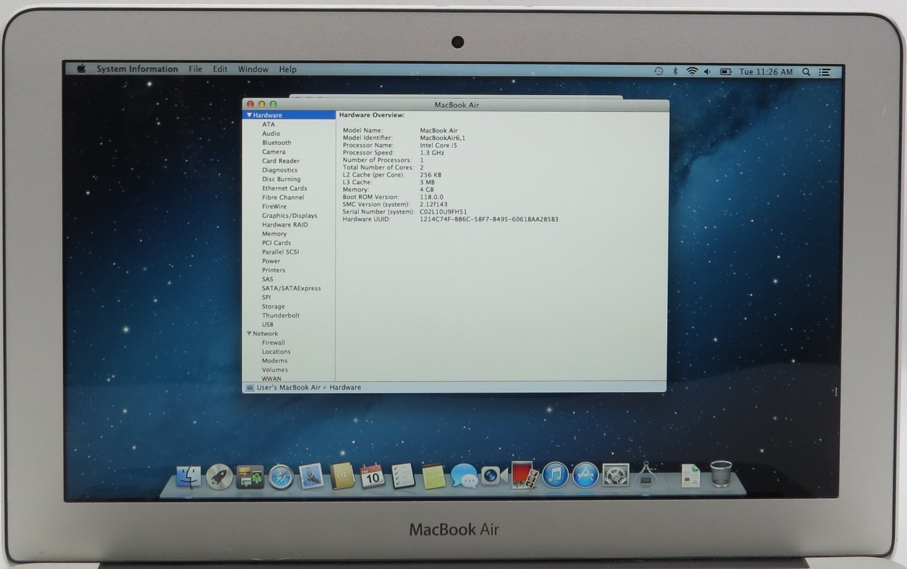Open Trash in the Dock
This screenshot has width=907, height=569.
(x=720, y=474)
